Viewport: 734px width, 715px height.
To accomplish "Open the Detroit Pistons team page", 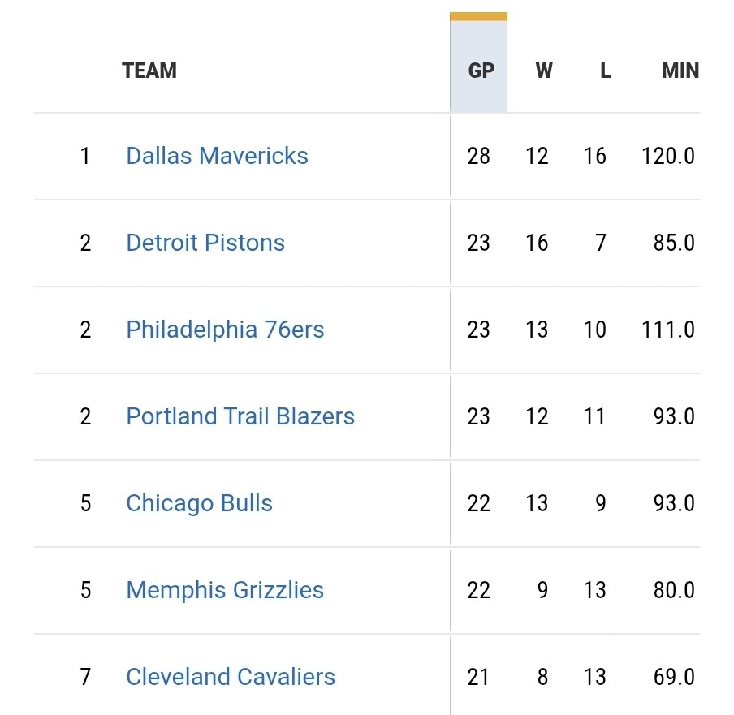I will (x=205, y=243).
